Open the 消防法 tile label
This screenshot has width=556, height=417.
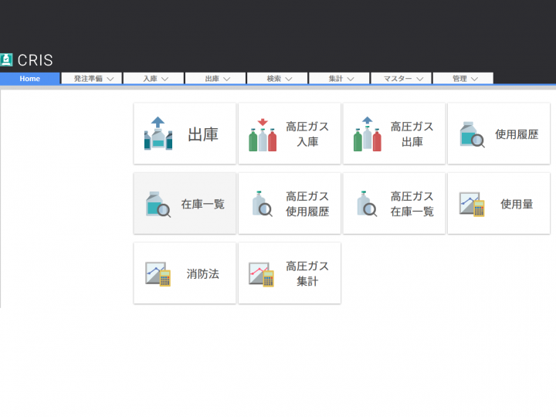point(203,273)
